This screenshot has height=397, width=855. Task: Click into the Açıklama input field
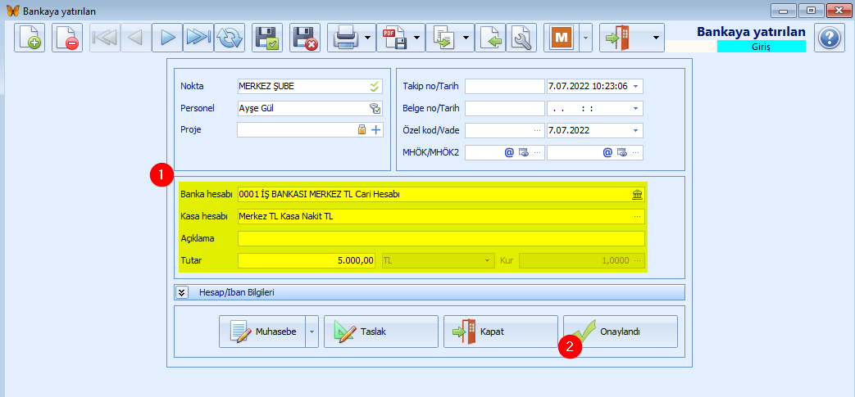click(x=440, y=239)
